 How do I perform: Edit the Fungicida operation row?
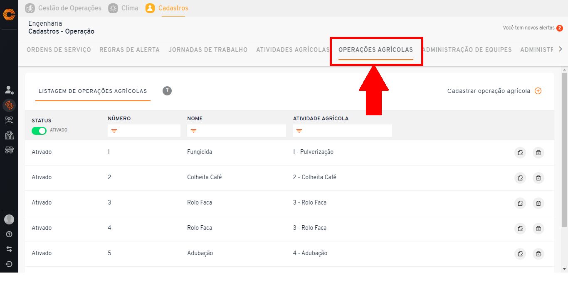[x=520, y=153]
